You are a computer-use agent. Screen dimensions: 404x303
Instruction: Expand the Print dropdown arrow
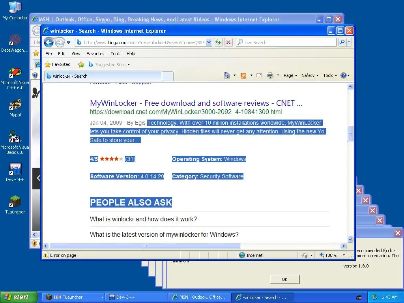click(x=278, y=75)
